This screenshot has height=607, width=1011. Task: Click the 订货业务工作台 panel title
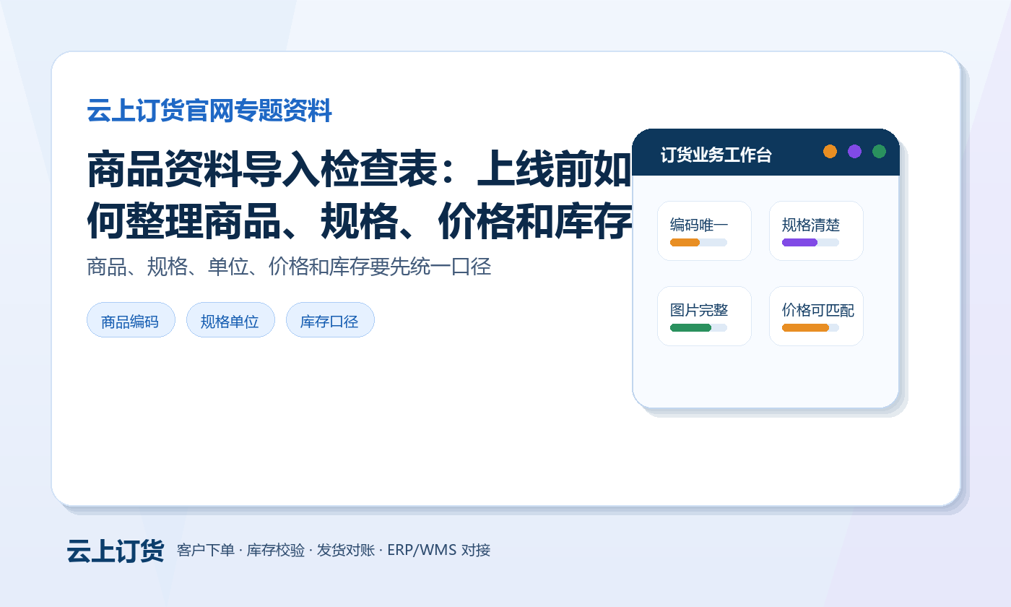716,155
